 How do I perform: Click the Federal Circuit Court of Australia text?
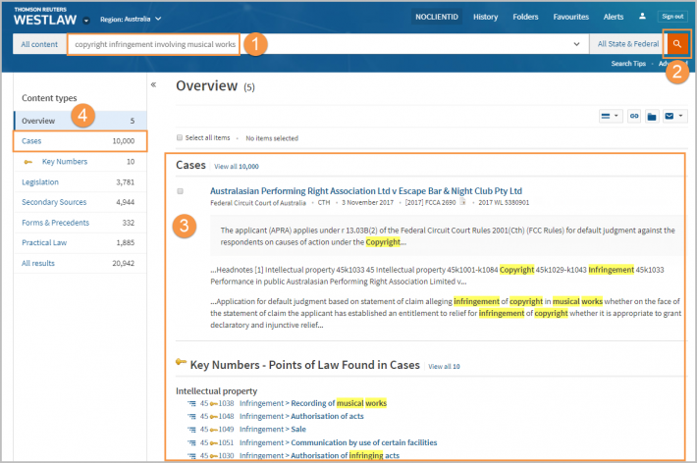point(258,203)
